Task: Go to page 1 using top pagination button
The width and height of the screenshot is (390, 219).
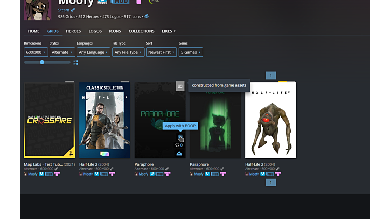Action: [x=271, y=76]
